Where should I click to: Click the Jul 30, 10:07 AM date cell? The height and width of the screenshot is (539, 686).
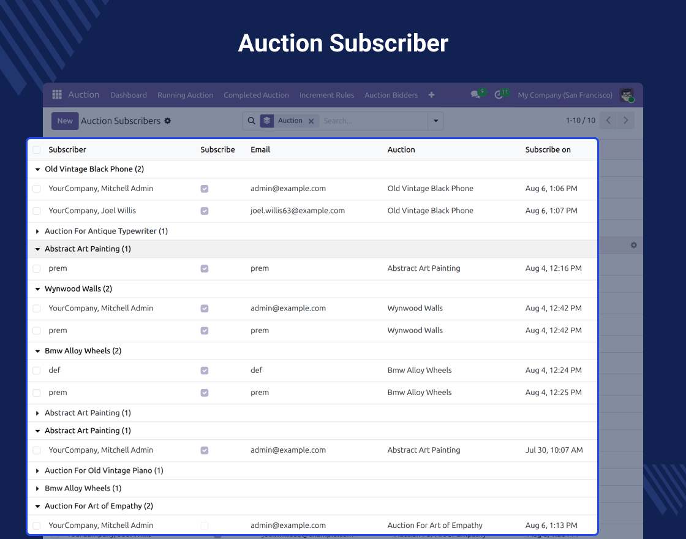pyautogui.click(x=554, y=450)
